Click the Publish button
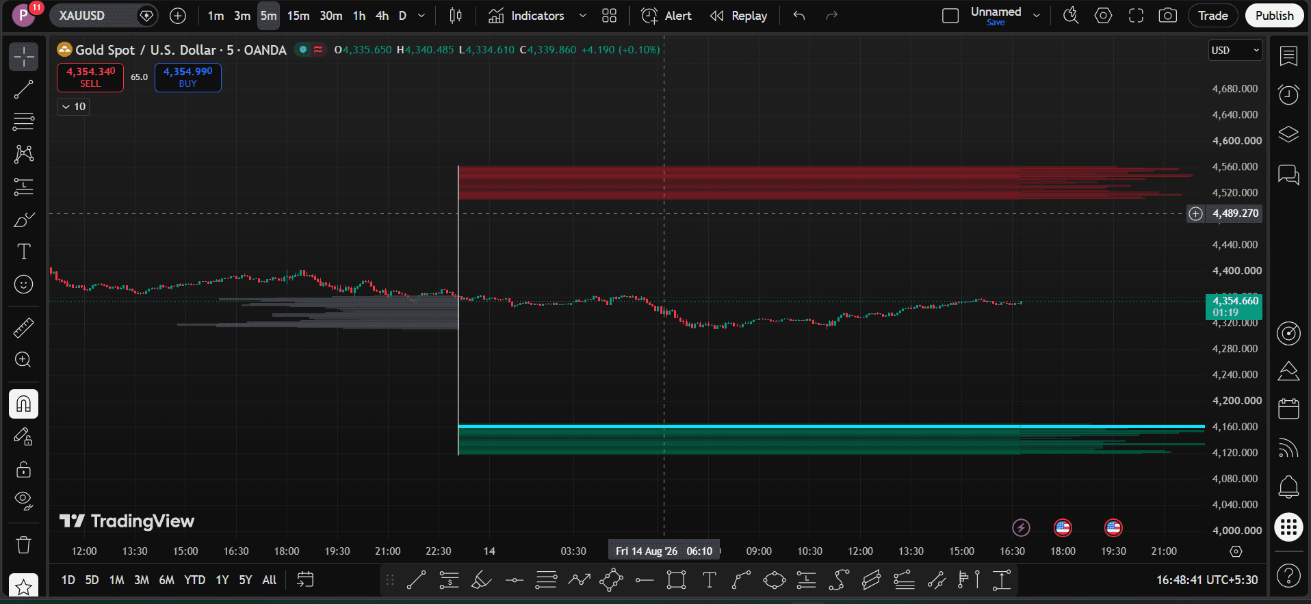 point(1274,16)
